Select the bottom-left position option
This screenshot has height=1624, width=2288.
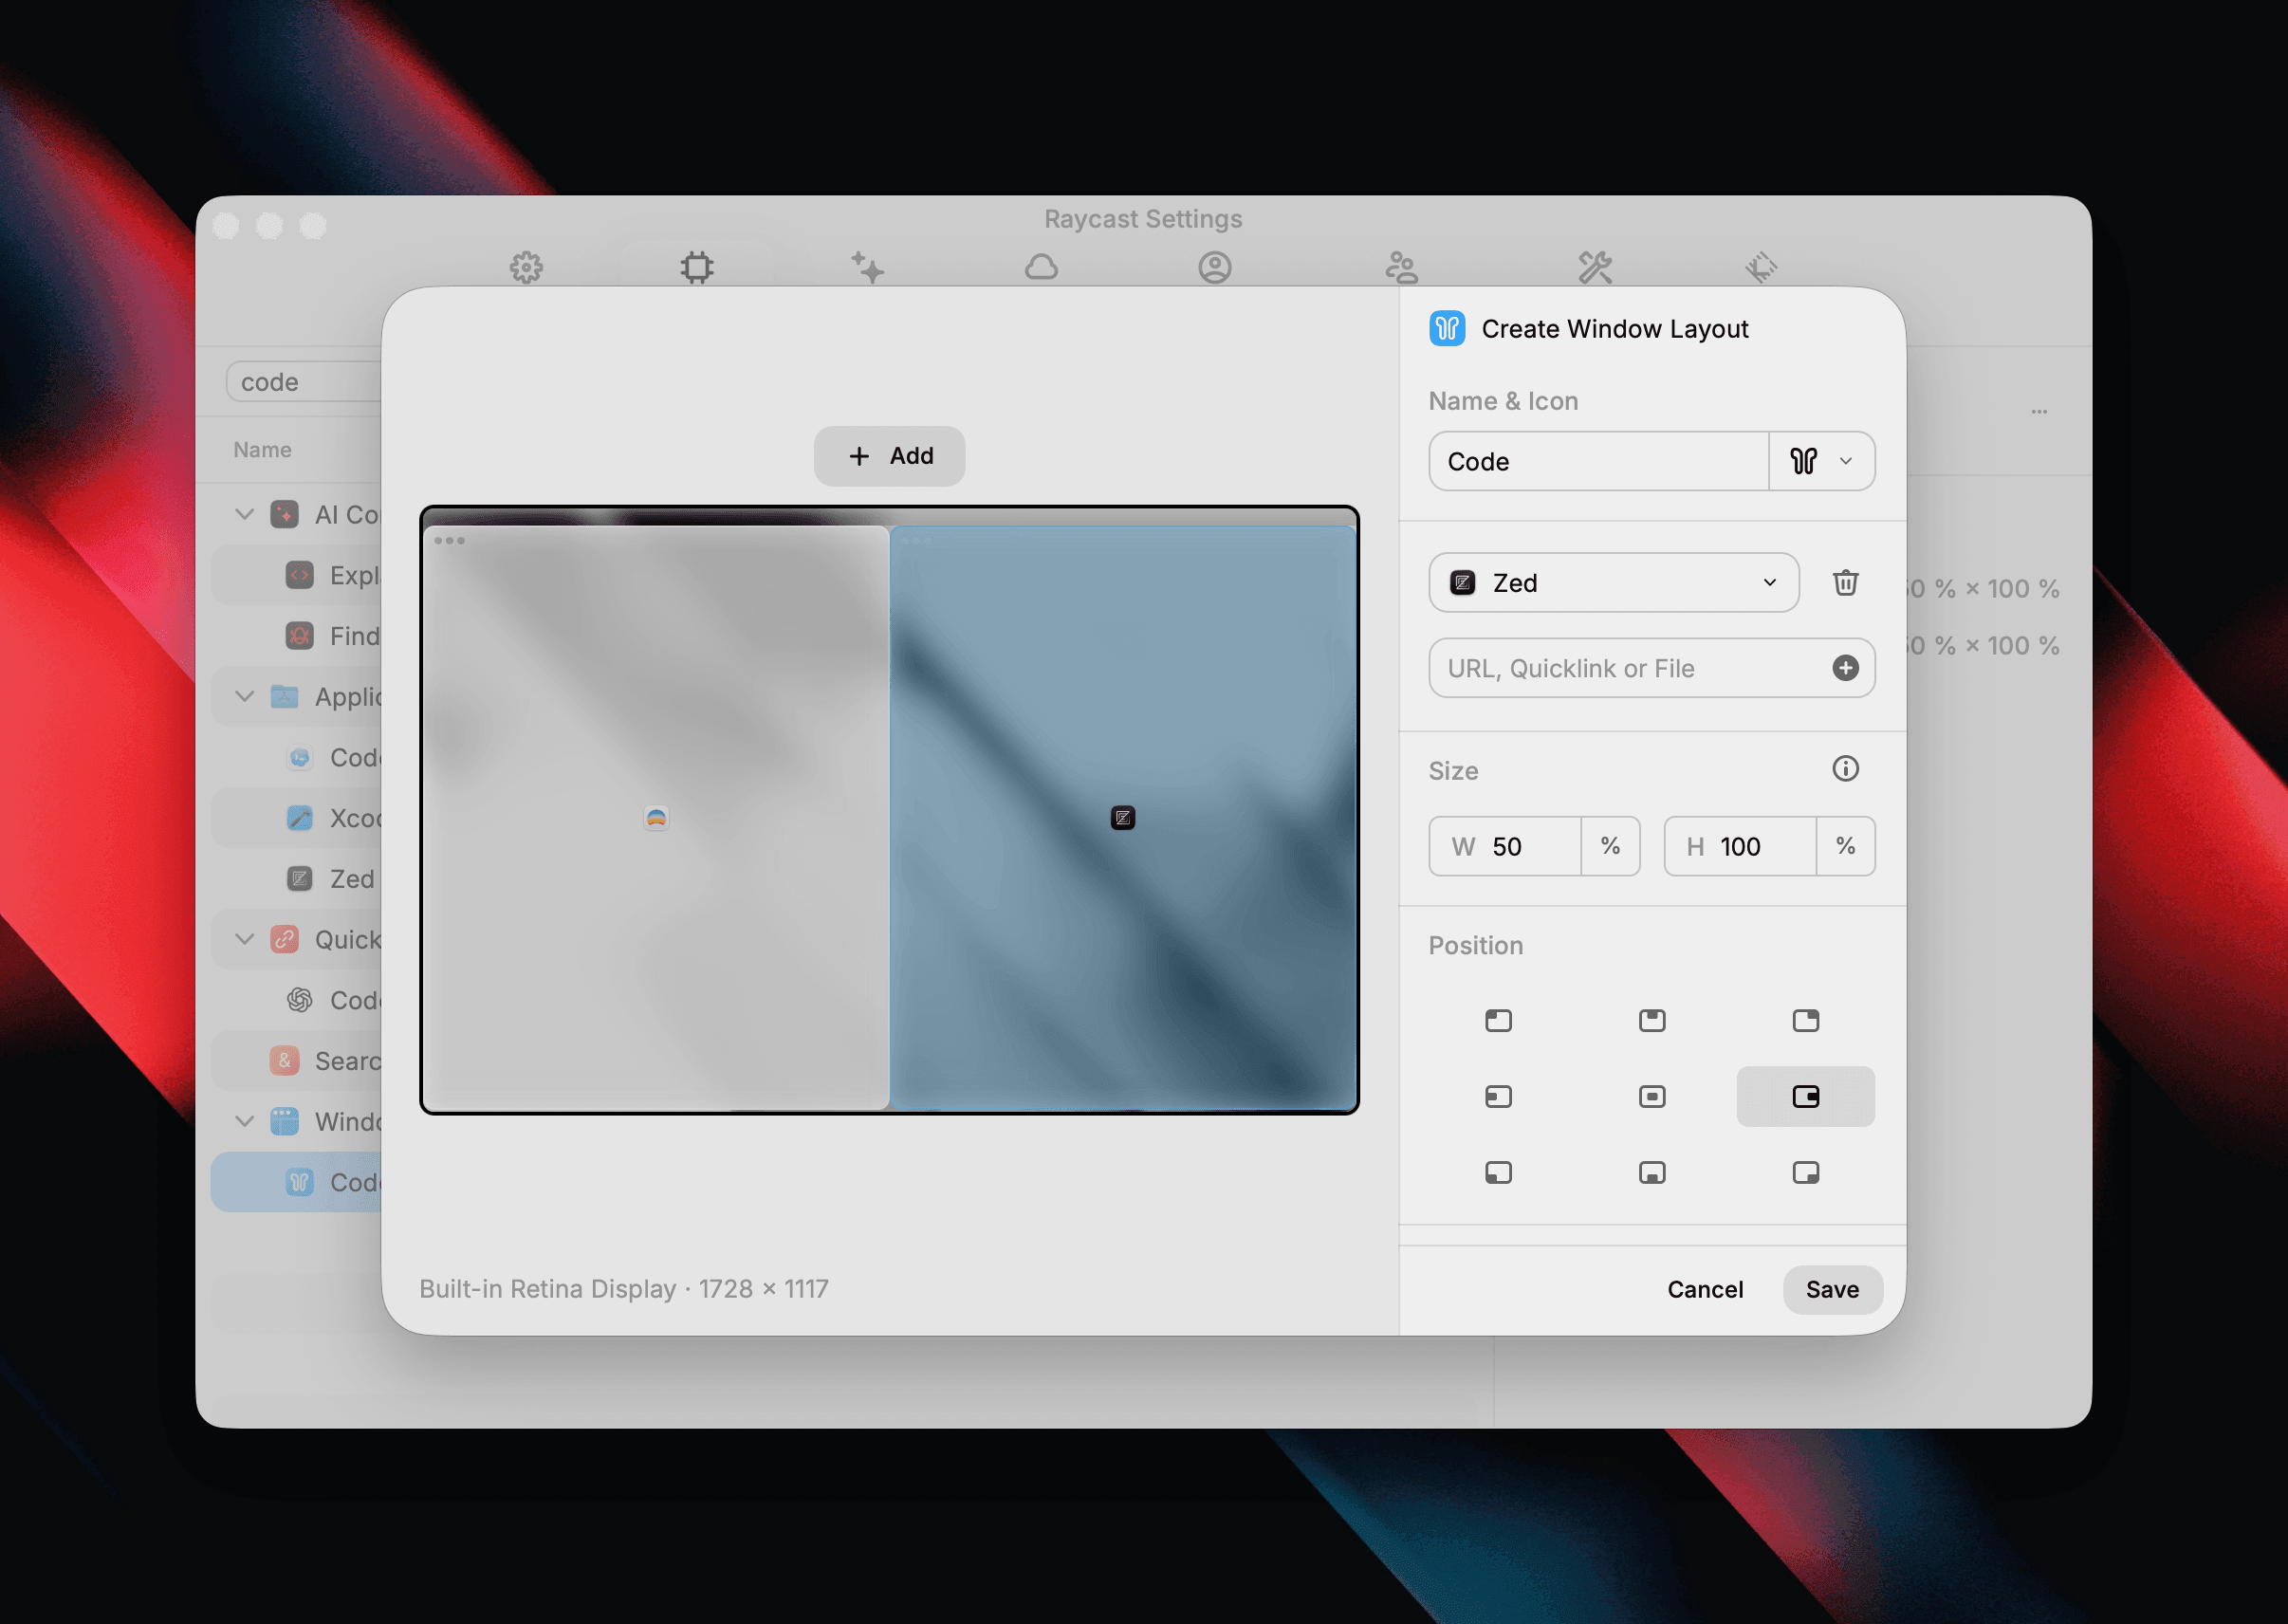pos(1498,1173)
